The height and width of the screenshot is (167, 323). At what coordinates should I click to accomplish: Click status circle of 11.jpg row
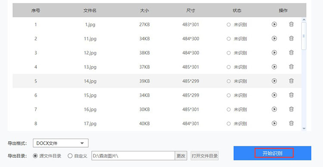pos(229,39)
